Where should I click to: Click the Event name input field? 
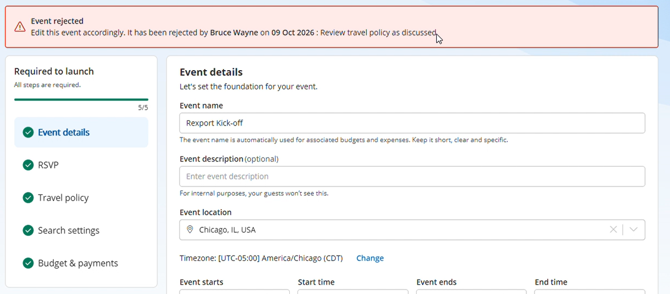[x=412, y=123]
